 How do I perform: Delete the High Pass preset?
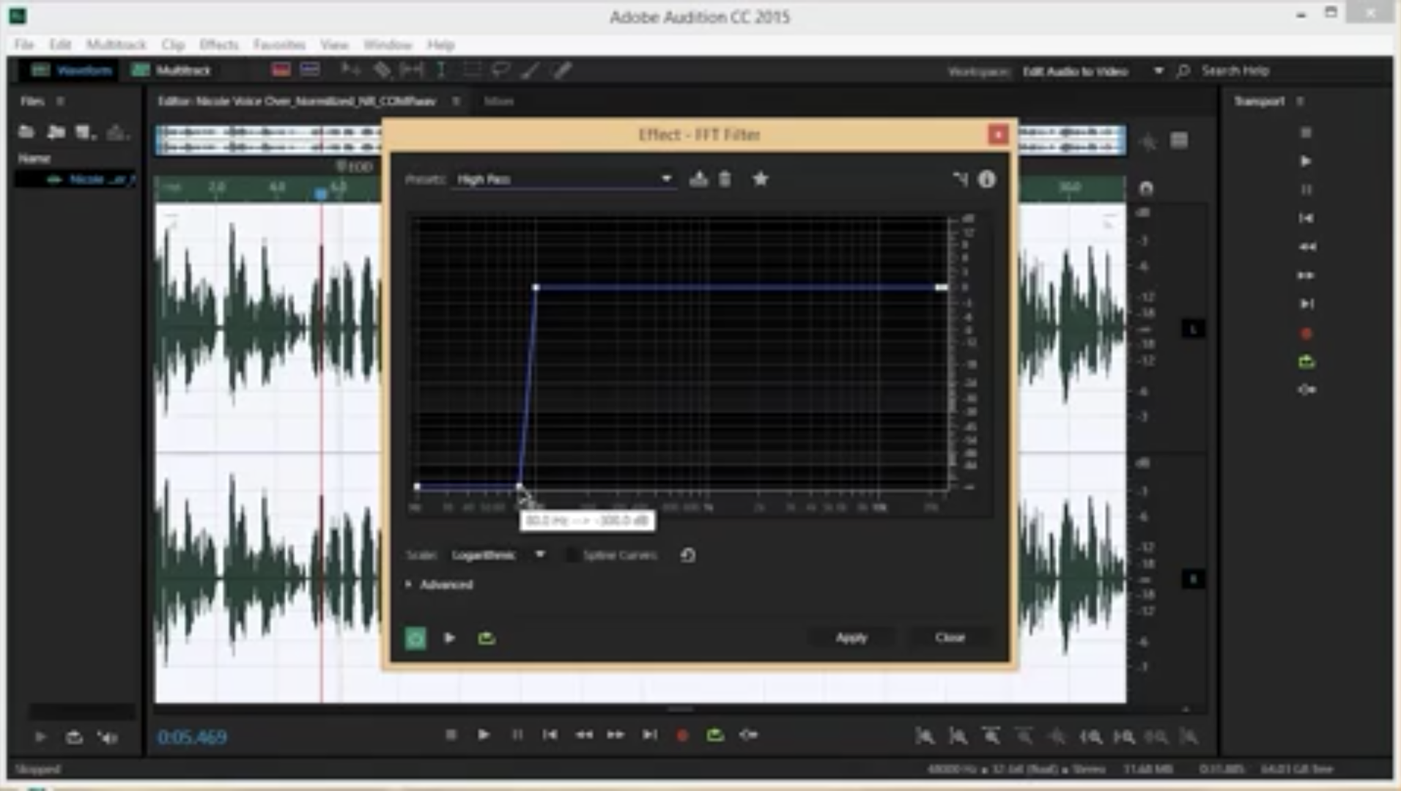(725, 178)
